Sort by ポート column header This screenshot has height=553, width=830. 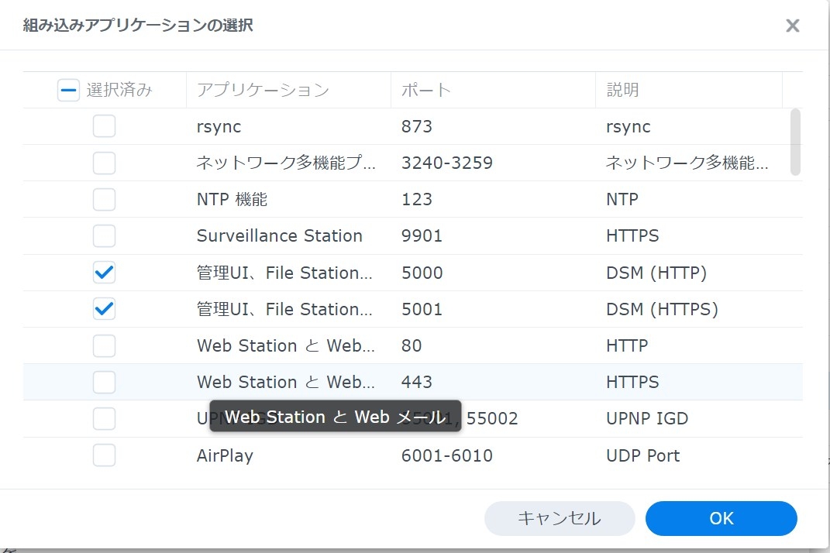[426, 90]
